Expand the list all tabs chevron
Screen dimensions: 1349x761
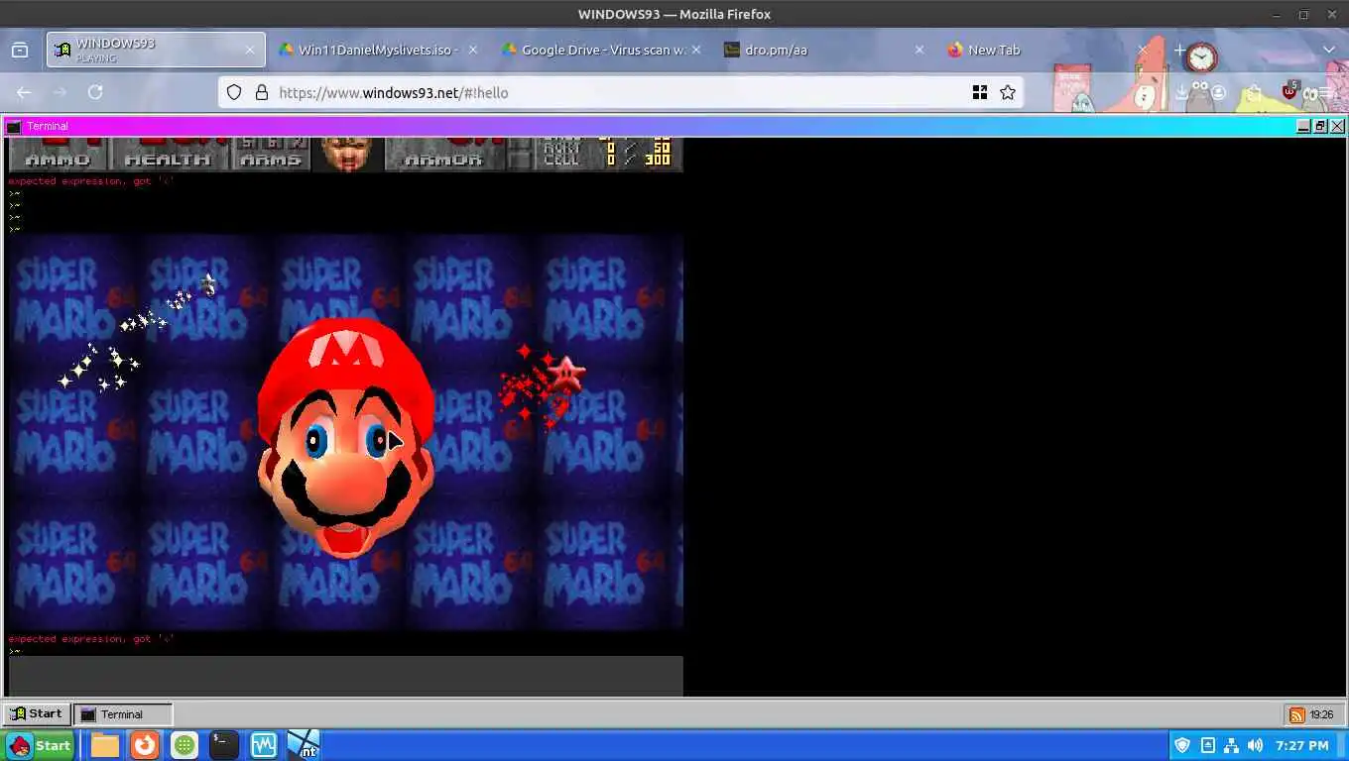pos(1329,50)
